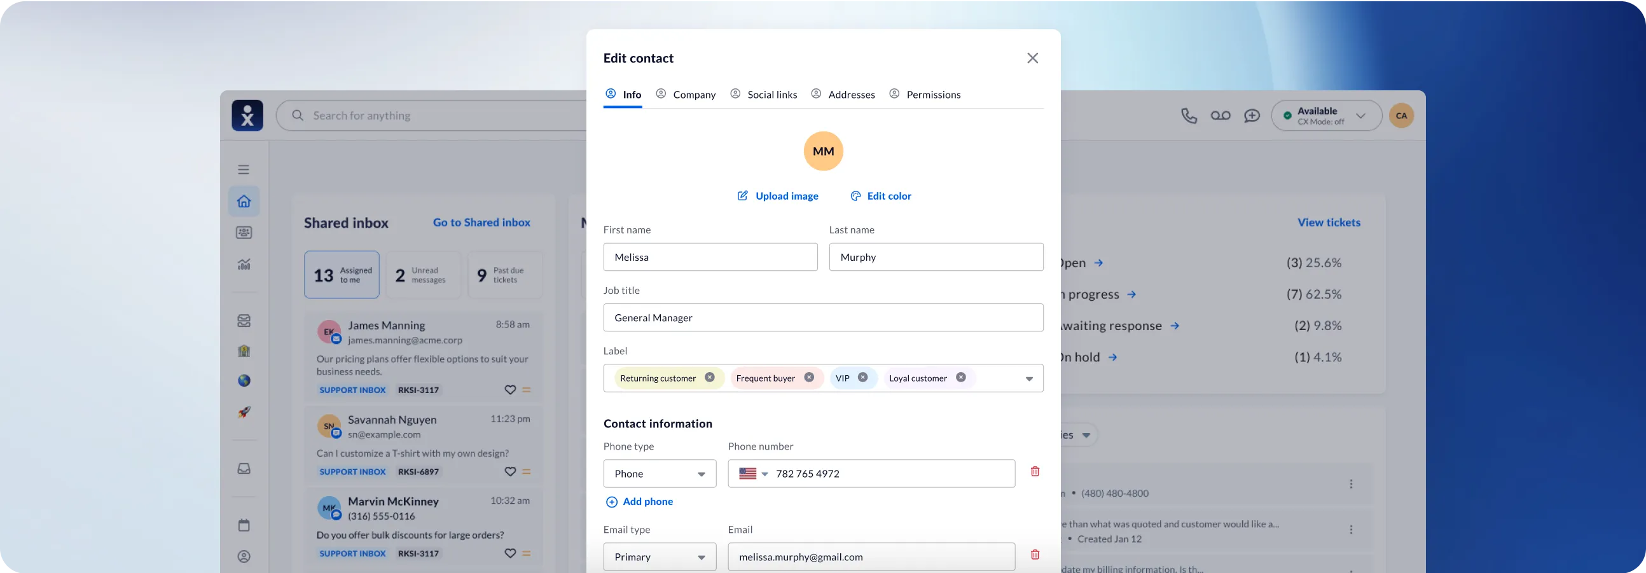Open the building icon in the sidebar
Screen dimensions: 1646x573
pos(244,350)
